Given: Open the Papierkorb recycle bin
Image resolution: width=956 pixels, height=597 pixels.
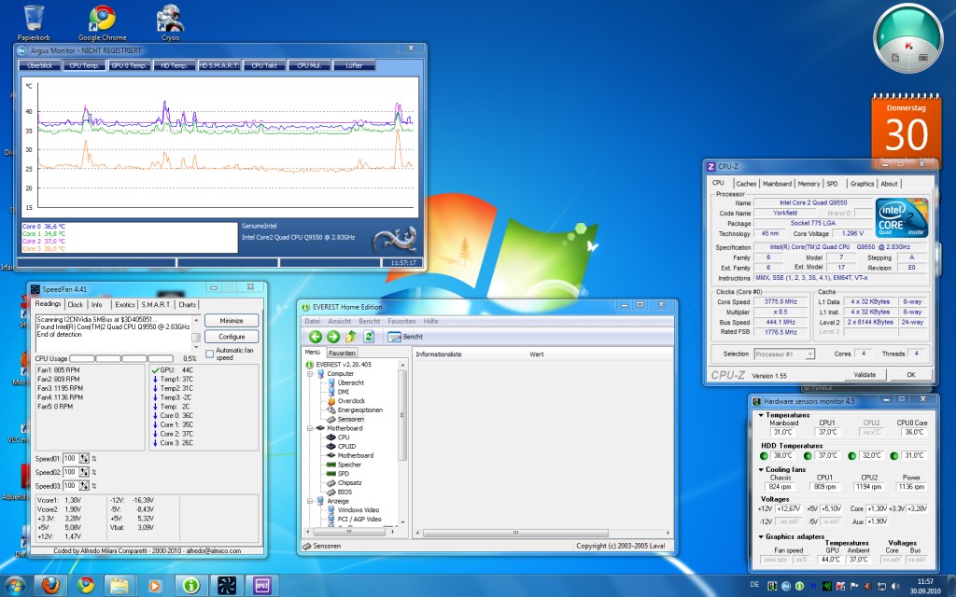Looking at the screenshot, I should coord(34,23).
